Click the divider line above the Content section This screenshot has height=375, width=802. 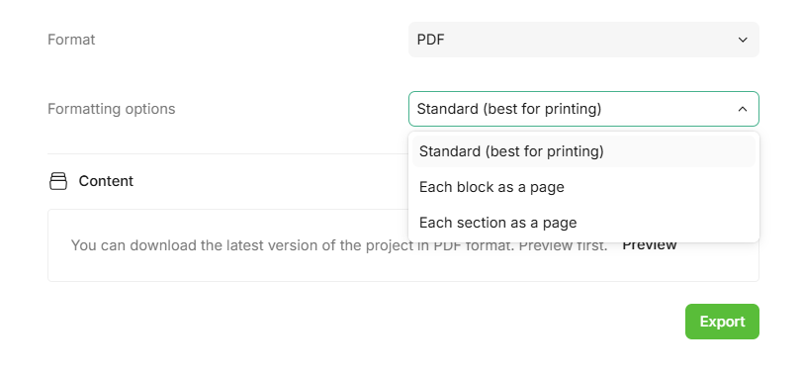pos(227,153)
